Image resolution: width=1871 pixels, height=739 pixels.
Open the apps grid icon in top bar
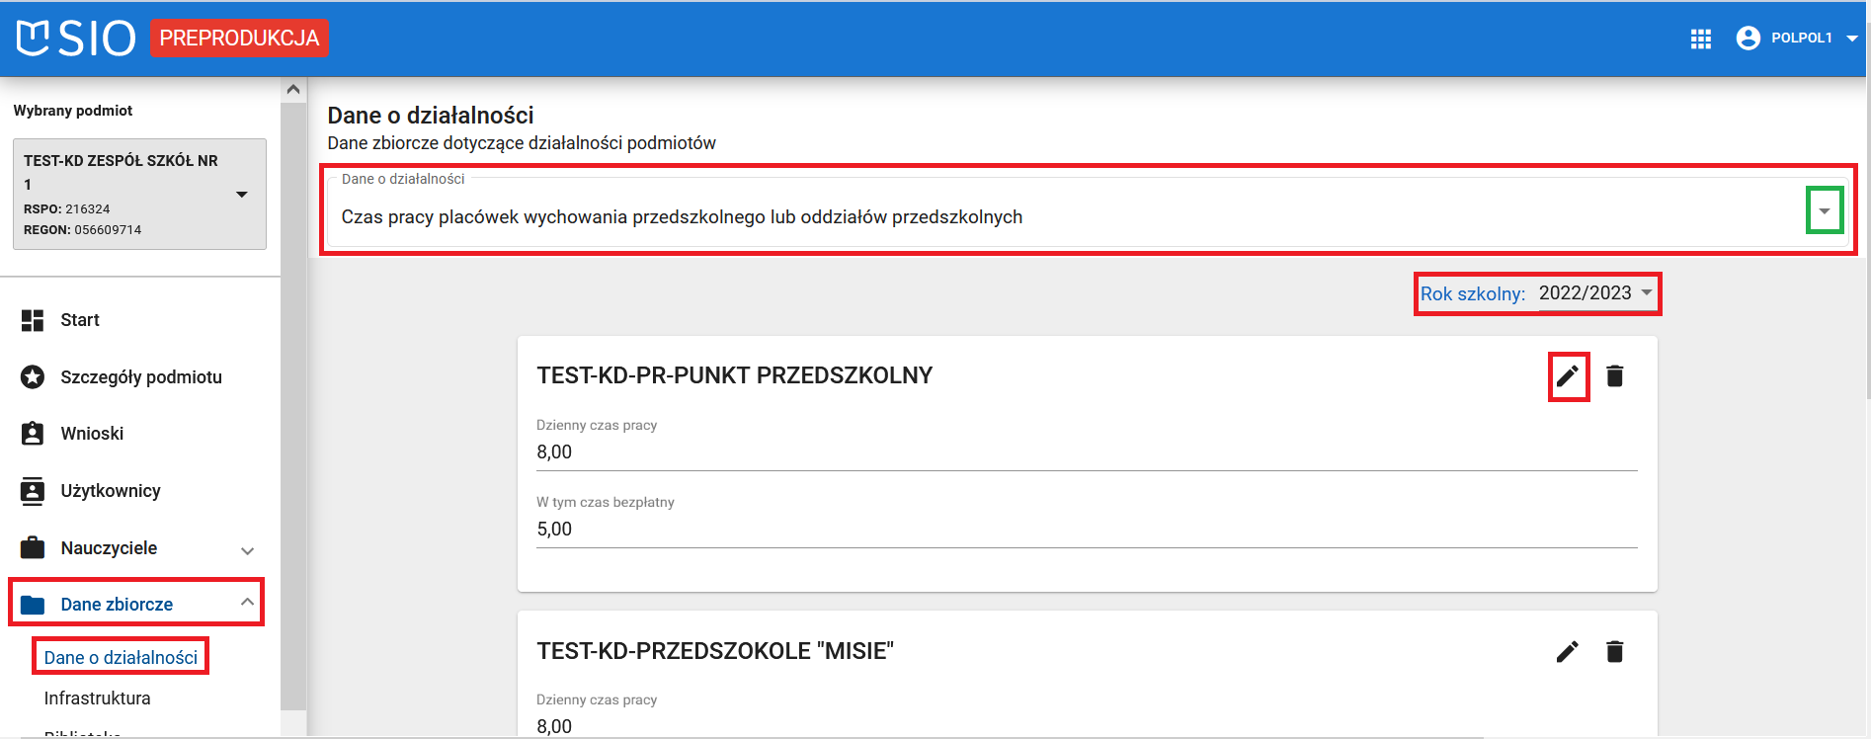(1700, 38)
